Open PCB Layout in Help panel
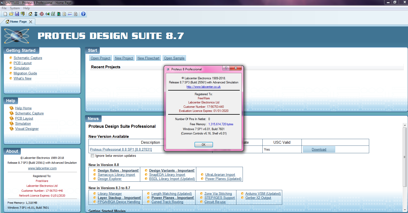Viewport: 408px width, 213px height. (24, 118)
